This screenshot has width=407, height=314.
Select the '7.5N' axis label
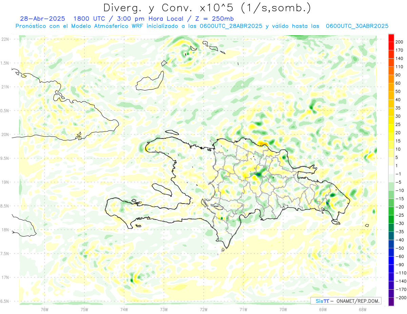coord(5,254)
